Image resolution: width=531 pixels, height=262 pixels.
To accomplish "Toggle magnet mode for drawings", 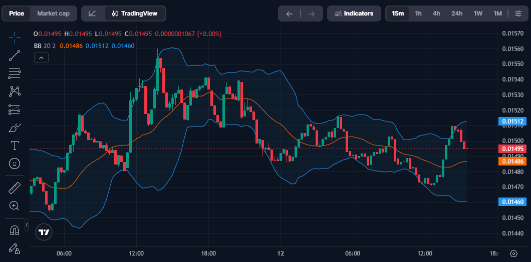I will (x=15, y=230).
